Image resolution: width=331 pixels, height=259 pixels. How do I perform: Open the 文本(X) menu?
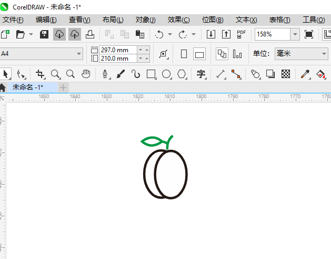(246, 20)
